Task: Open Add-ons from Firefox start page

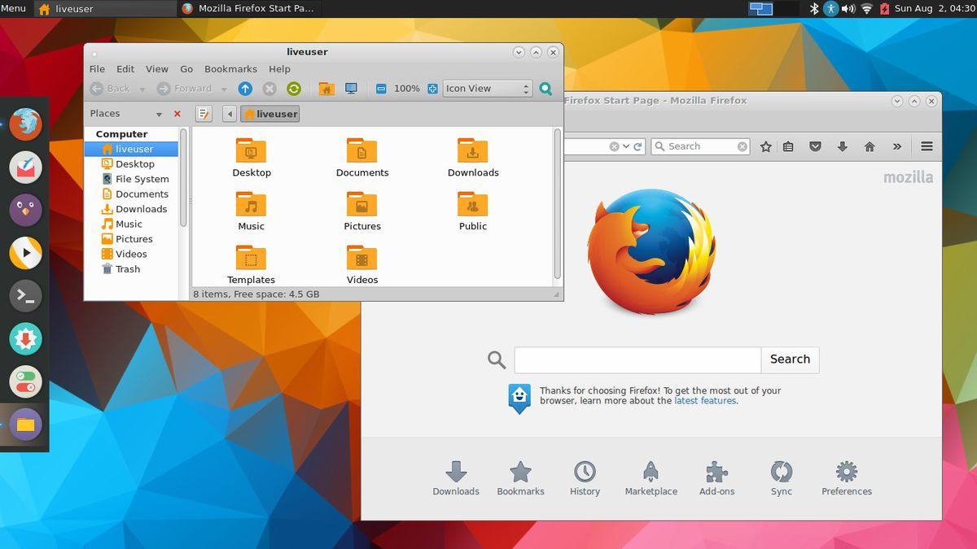Action: tap(716, 478)
